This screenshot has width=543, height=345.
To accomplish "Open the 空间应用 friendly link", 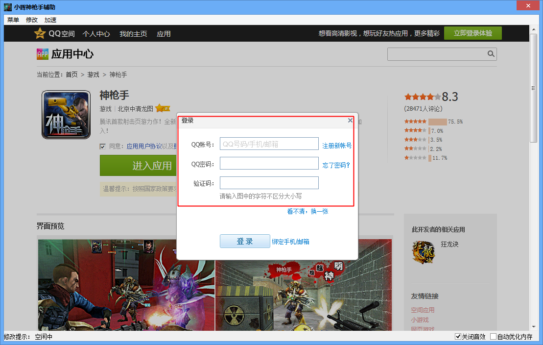I will tap(423, 310).
